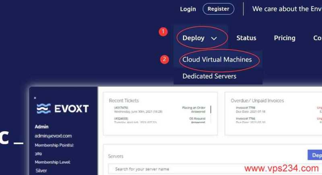The image size is (322, 175).
Task: Click the Deploy dropdown chevron arrow
Action: [x=214, y=38]
